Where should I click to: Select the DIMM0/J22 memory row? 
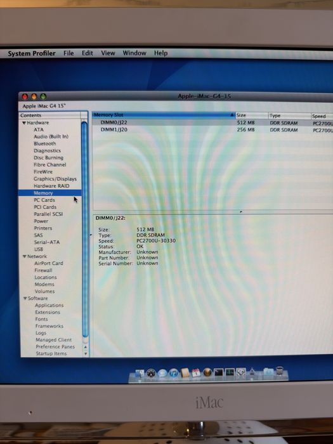click(x=212, y=122)
